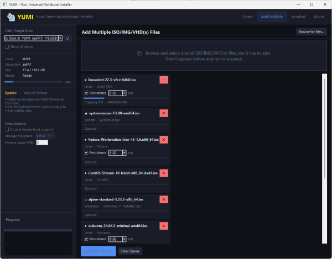Click Queued status under systemrescue iso
This screenshot has width=332, height=259.
point(90,129)
